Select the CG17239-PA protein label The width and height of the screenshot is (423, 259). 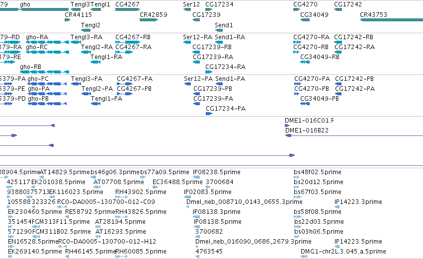[213, 99]
